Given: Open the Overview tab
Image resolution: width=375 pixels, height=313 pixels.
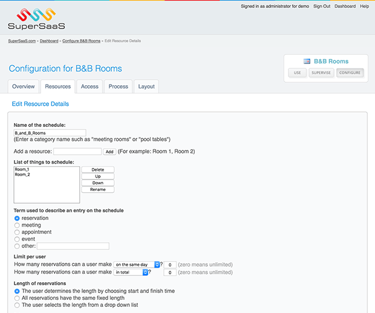Looking at the screenshot, I should 24,86.
